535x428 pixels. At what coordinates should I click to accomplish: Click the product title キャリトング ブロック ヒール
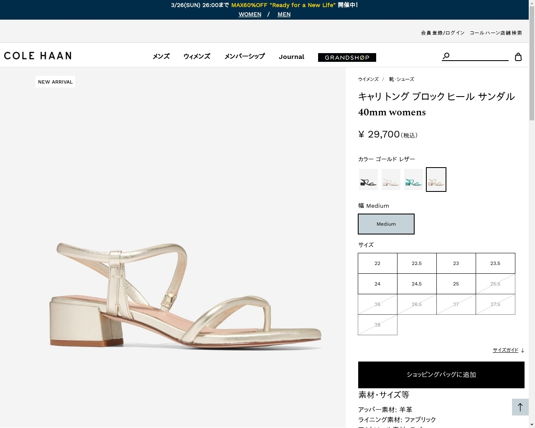(x=436, y=97)
